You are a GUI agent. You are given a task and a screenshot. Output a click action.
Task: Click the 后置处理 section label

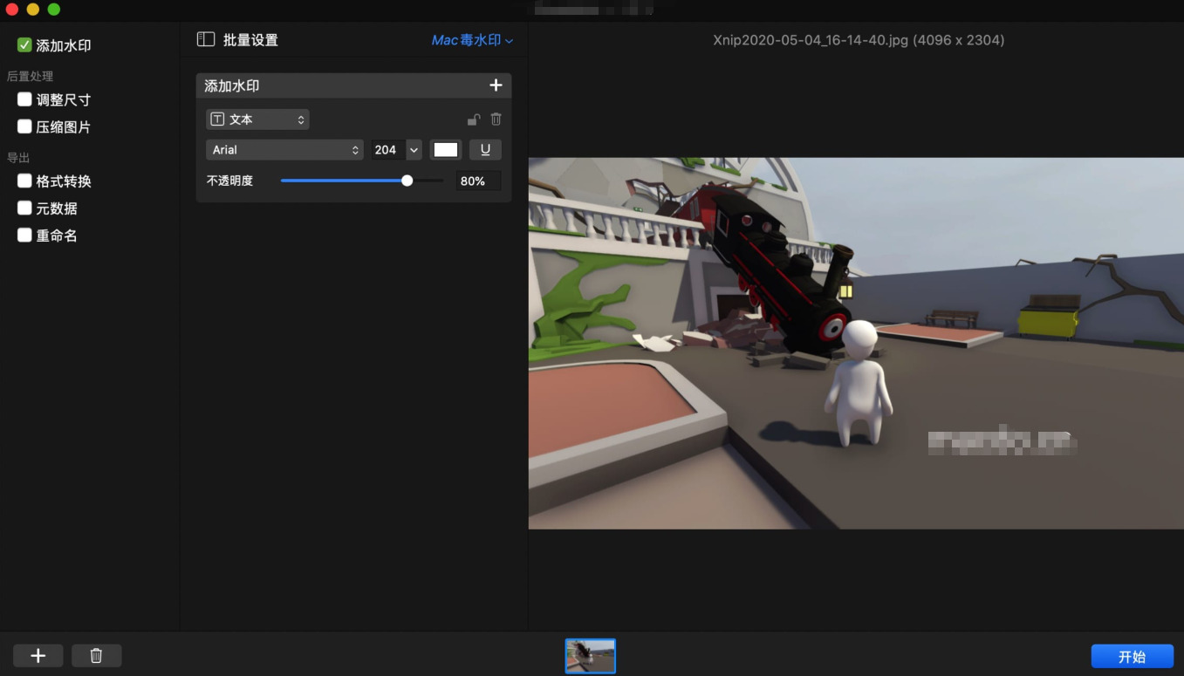31,76
